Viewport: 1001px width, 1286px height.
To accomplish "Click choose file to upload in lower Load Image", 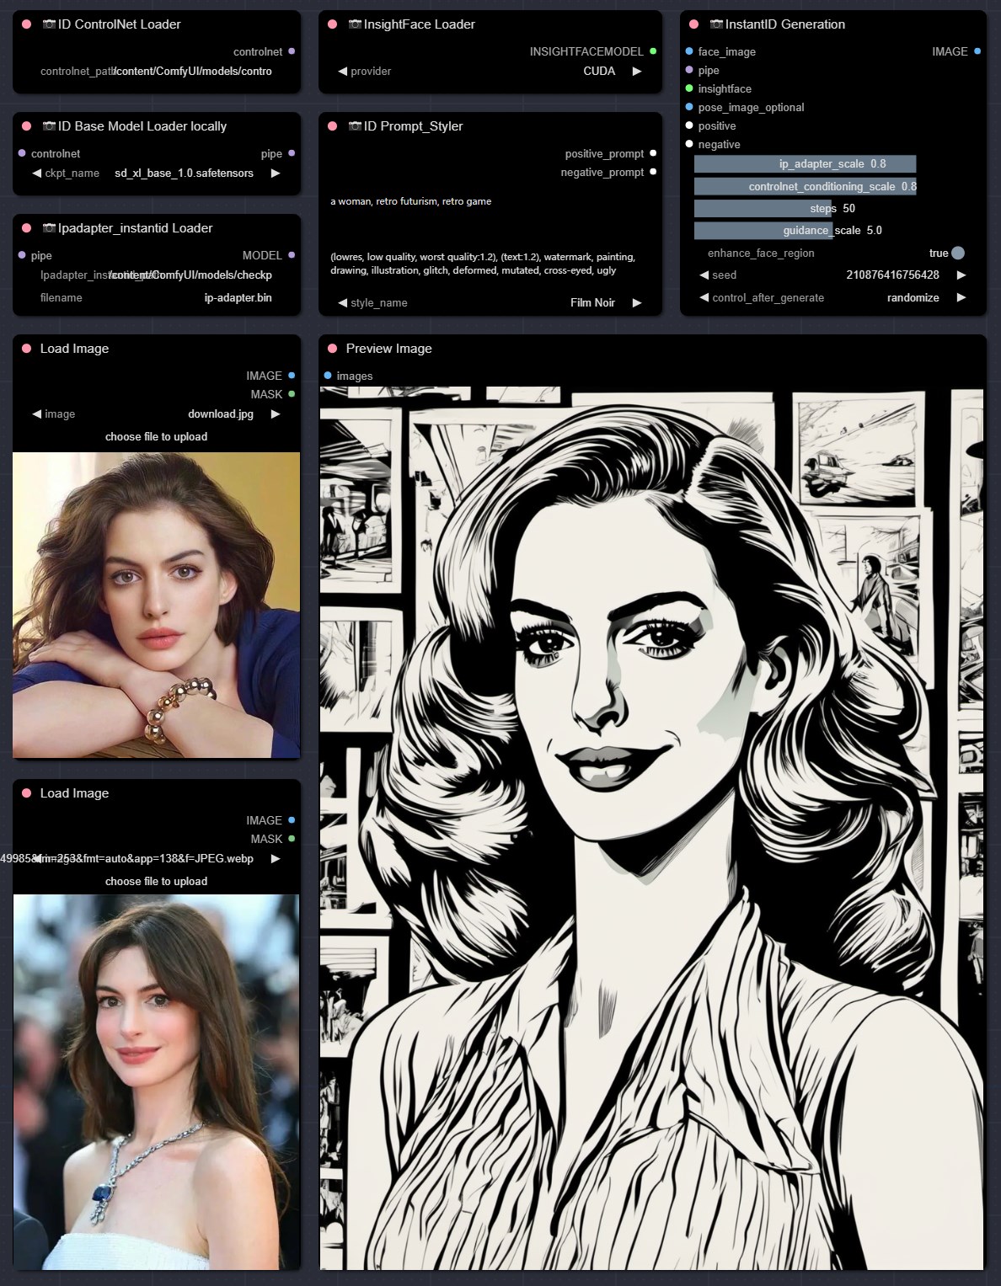I will point(156,881).
